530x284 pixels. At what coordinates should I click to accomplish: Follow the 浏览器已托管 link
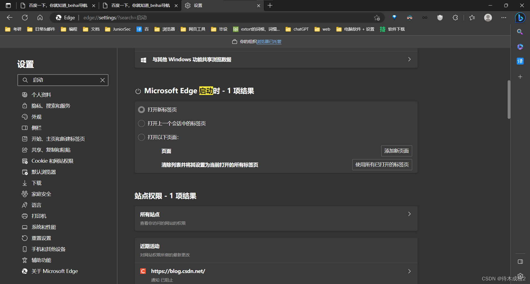point(269,42)
